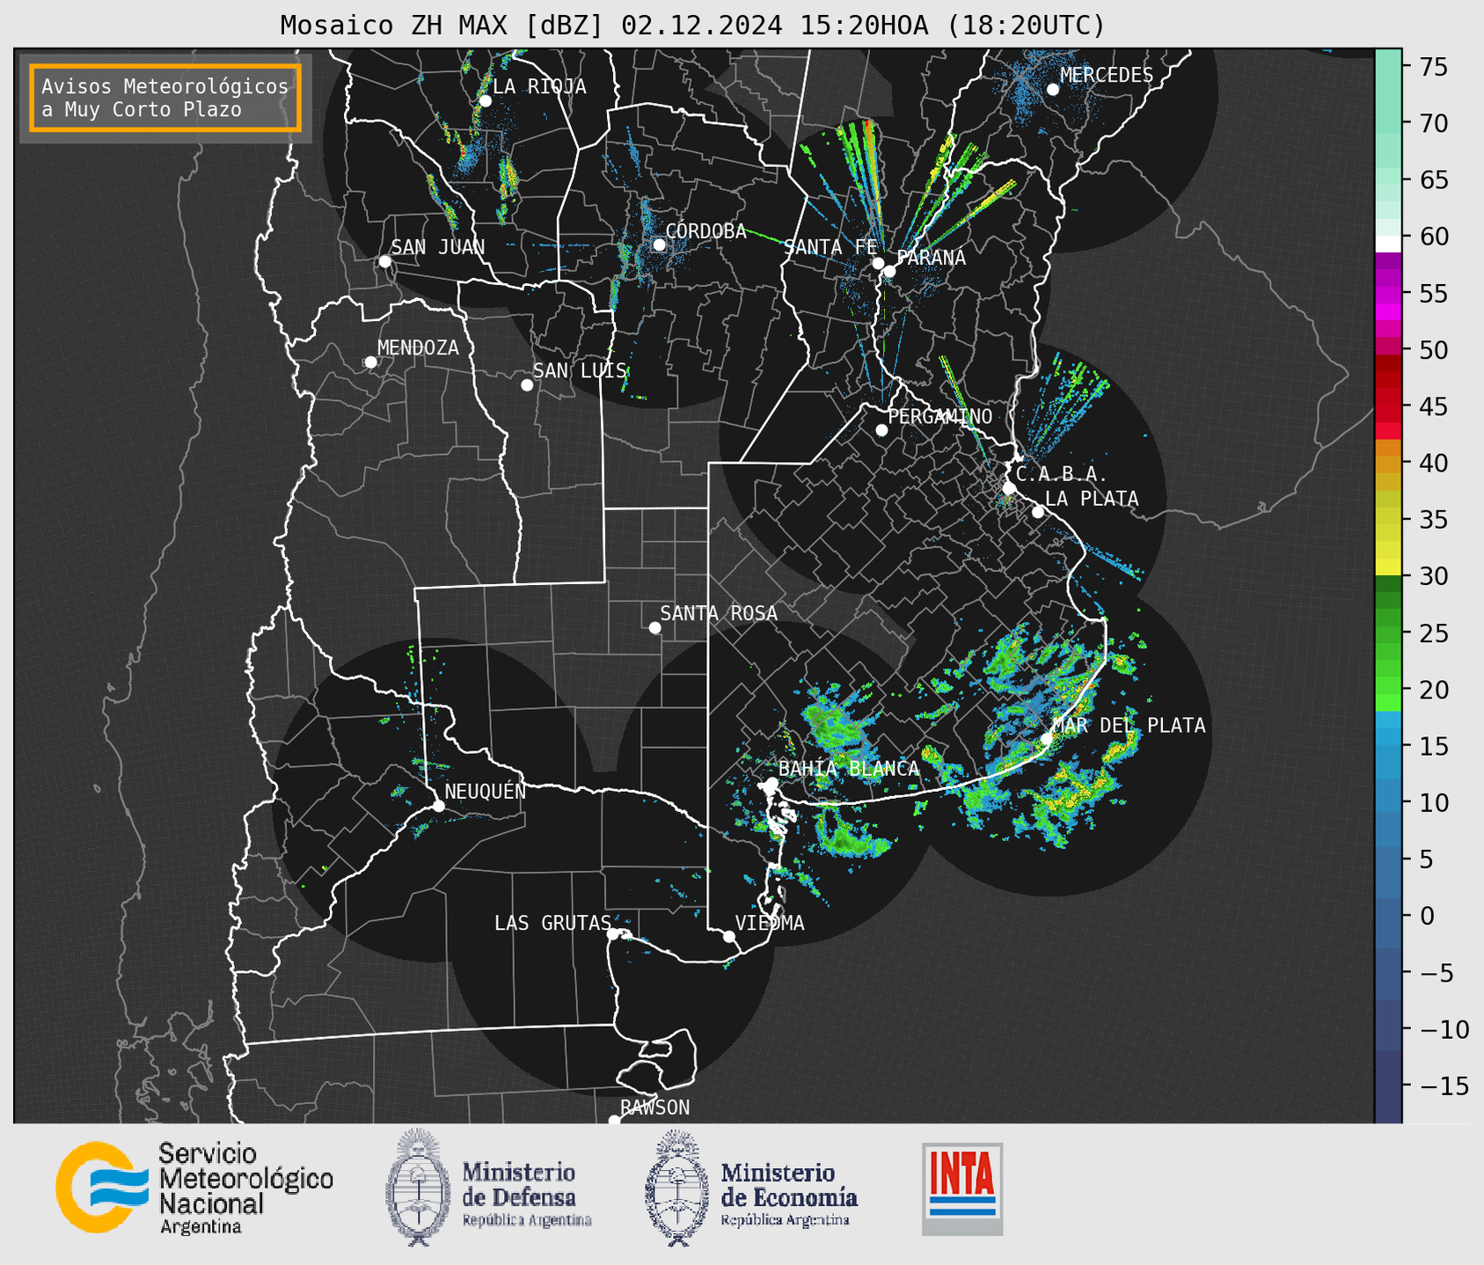Image resolution: width=1484 pixels, height=1265 pixels.
Task: Click the SANTA ROSA label
Action: (x=719, y=613)
